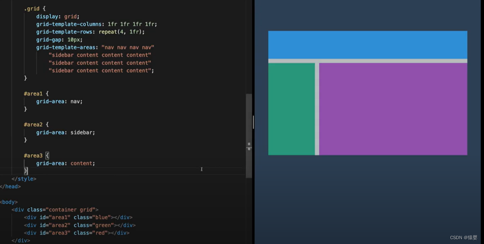The image size is (484, 244).
Task: Click the purple content block in preview
Action: [393, 109]
